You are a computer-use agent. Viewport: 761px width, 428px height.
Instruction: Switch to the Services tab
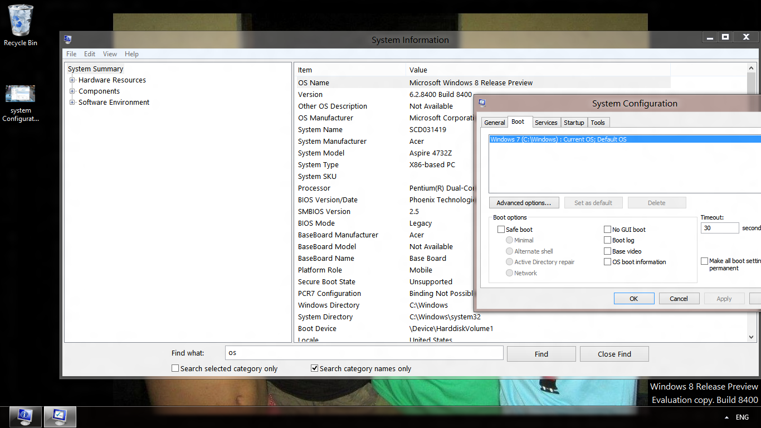tap(546, 123)
